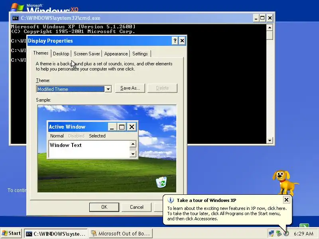Click the help question-mark button in Display Properties
Screen dimensions: 319x239
175,41
